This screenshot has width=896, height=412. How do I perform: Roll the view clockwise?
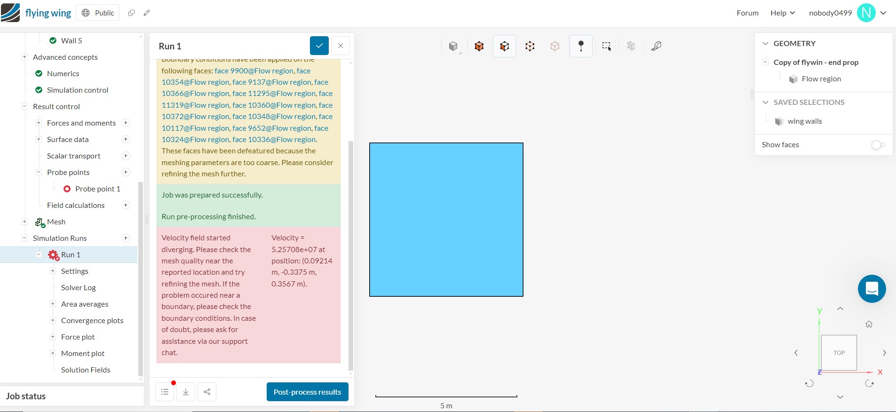tap(869, 384)
